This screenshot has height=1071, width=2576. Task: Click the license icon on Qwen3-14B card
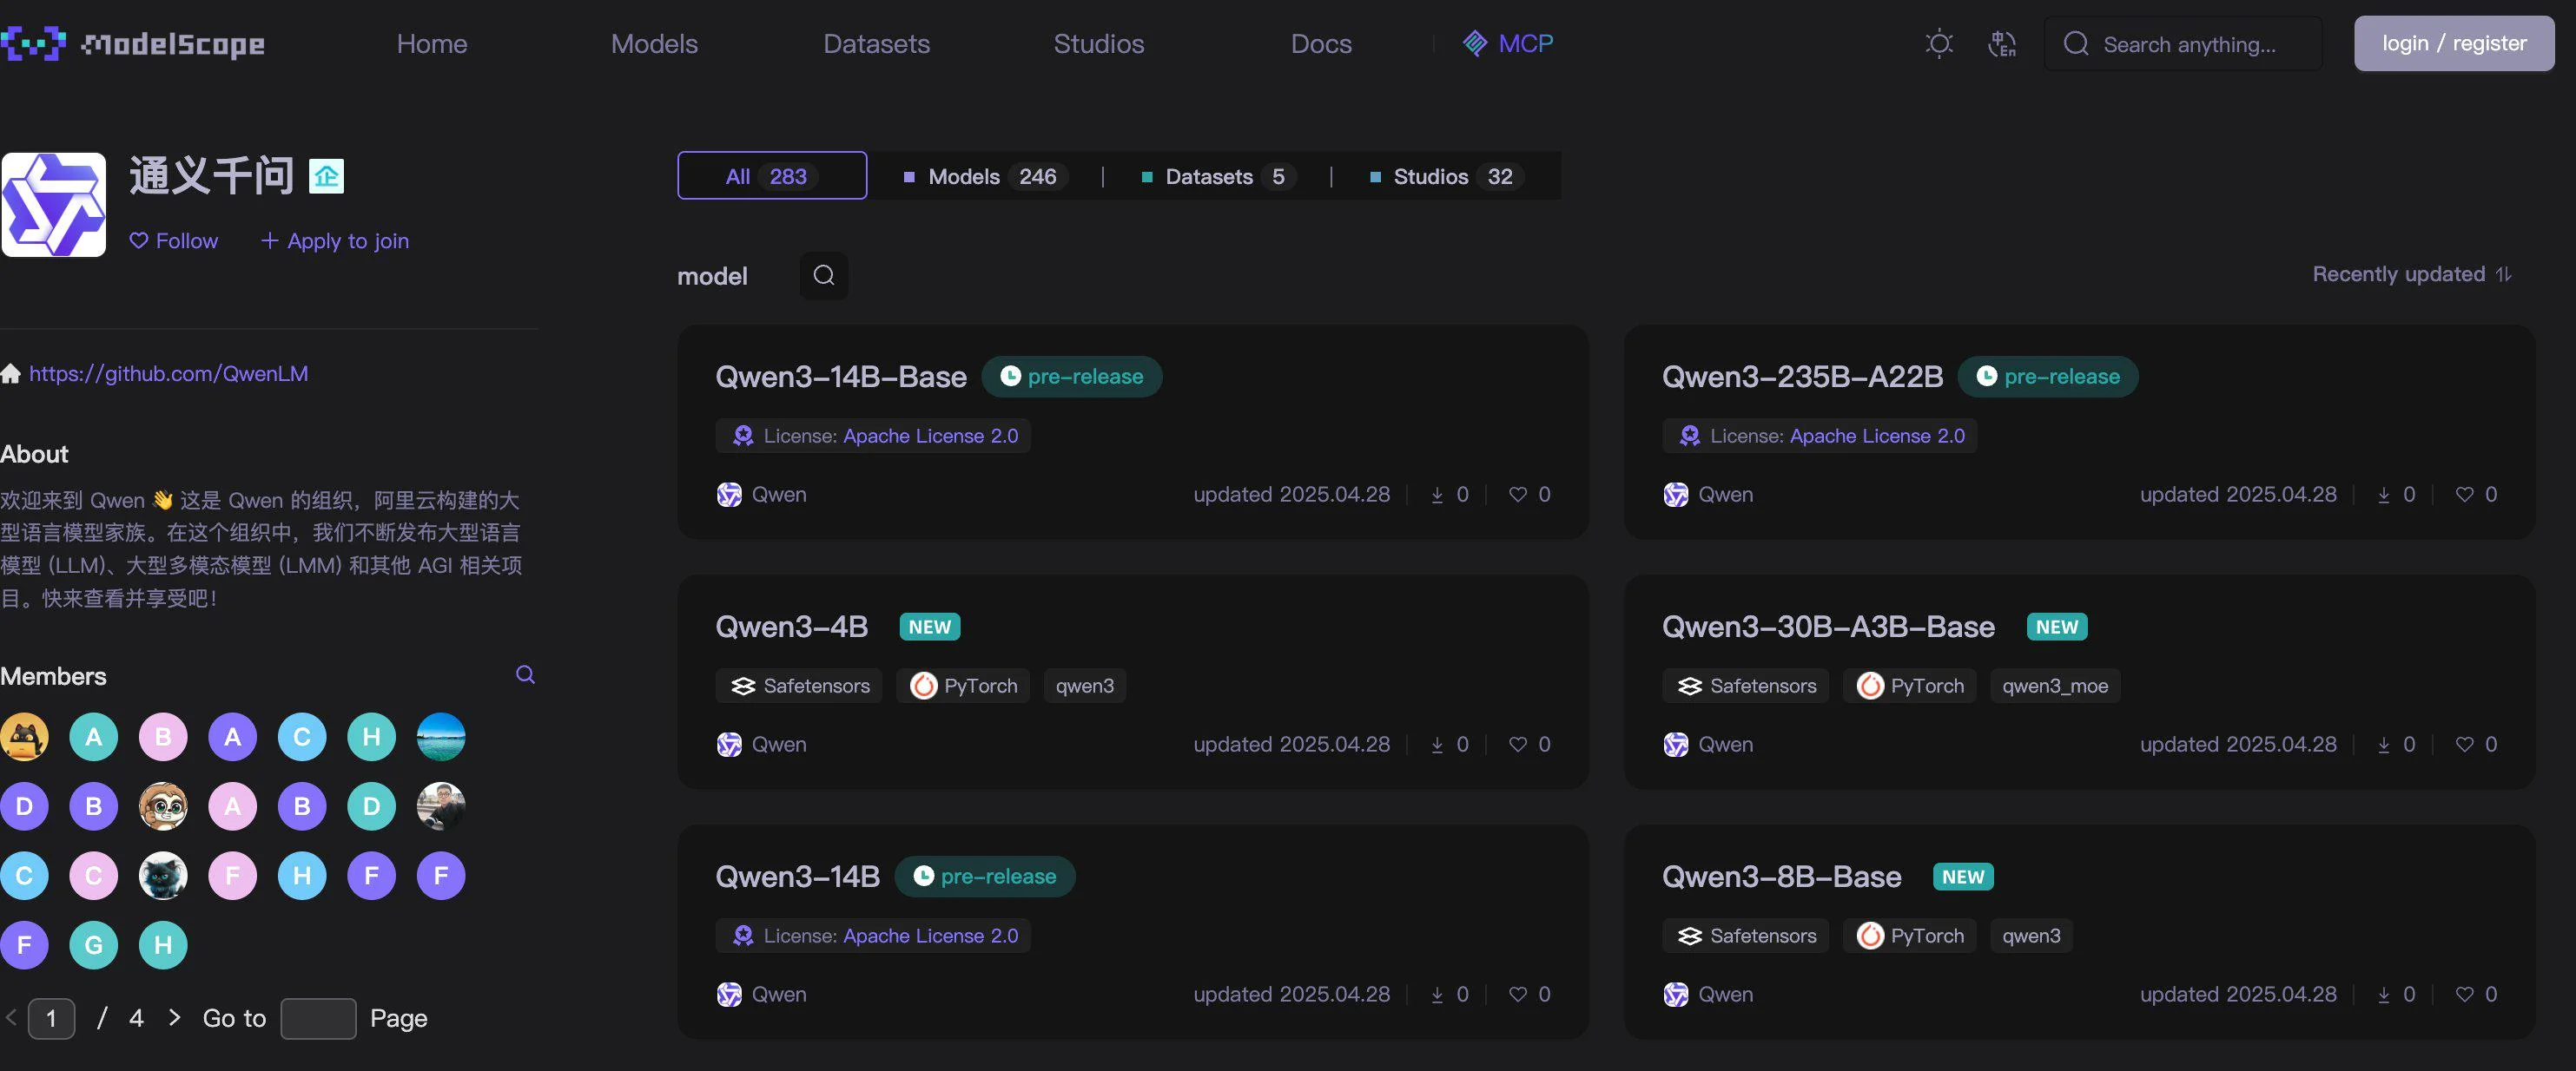pos(742,935)
